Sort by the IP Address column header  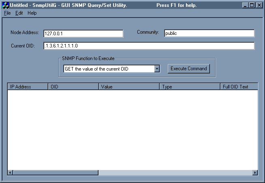[x=28, y=87]
